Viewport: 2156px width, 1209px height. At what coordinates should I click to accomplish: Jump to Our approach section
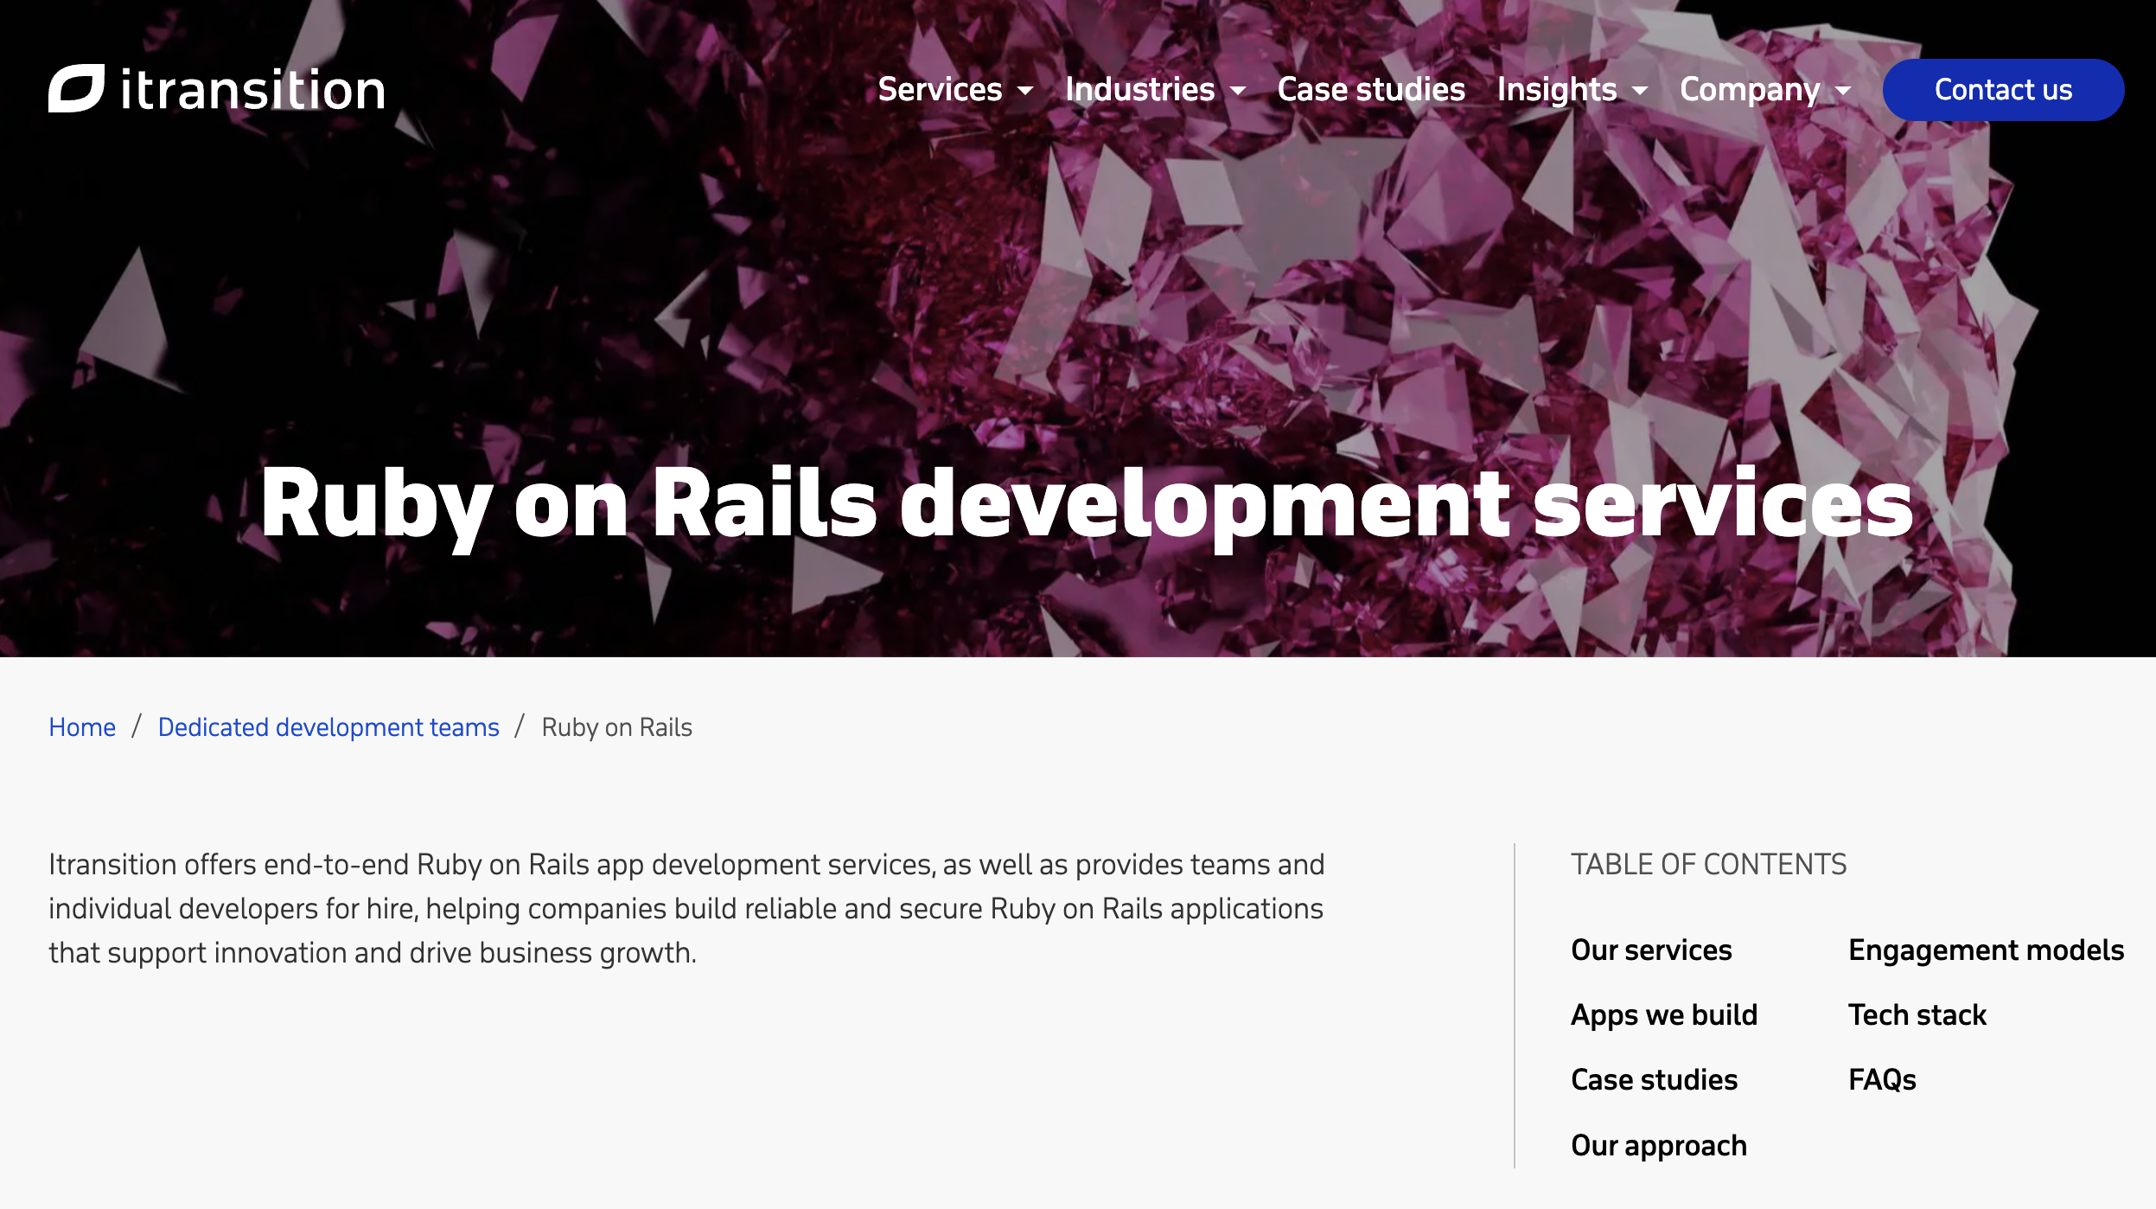pos(1659,1146)
